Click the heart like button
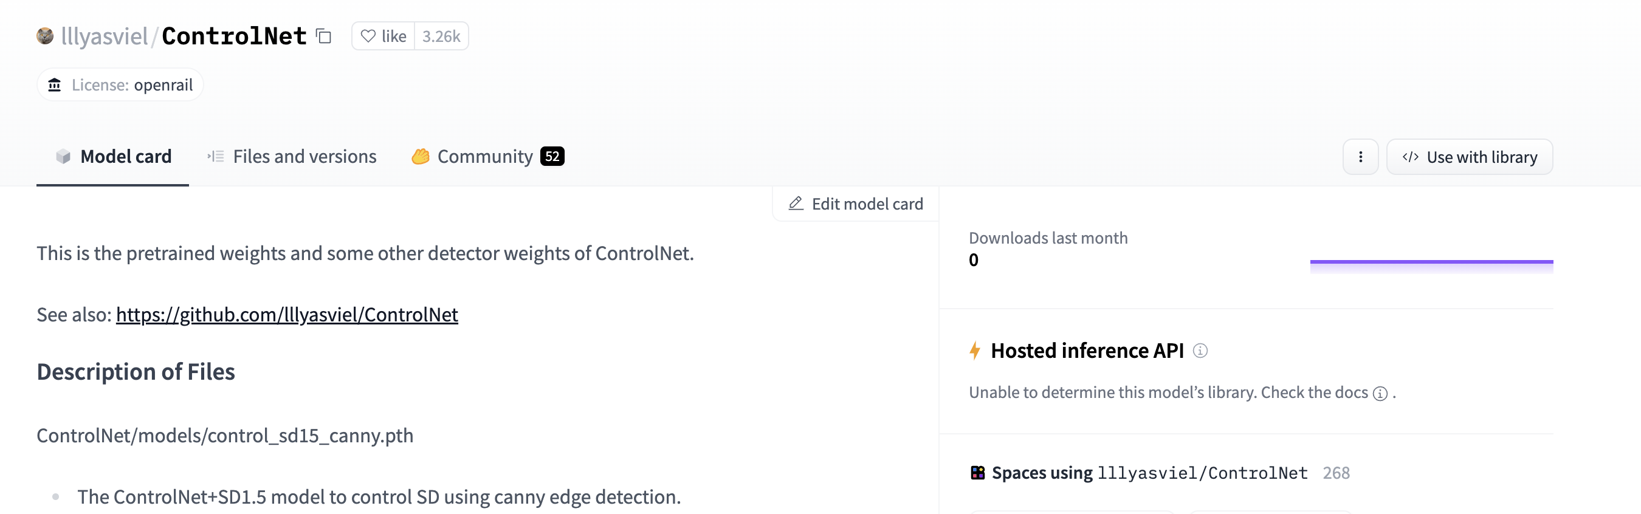 pyautogui.click(x=384, y=36)
